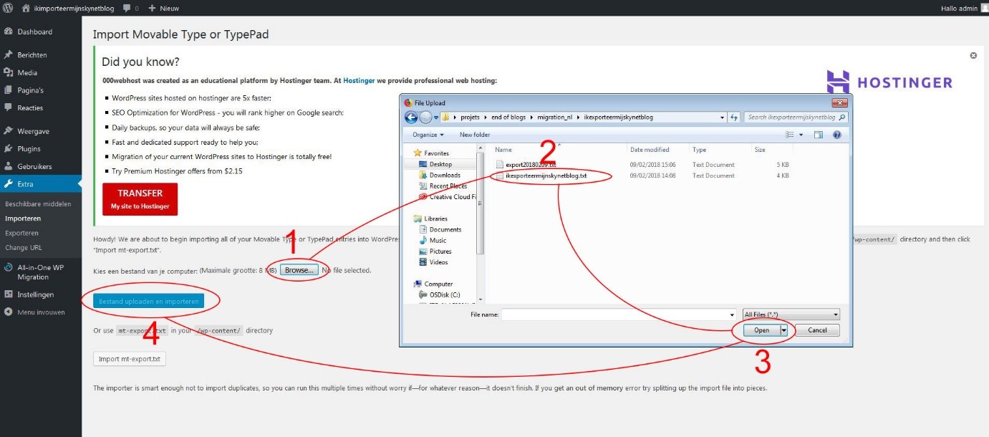Select Desktop in the Favorites list
Screen dimensions: 989x437
pyautogui.click(x=440, y=164)
